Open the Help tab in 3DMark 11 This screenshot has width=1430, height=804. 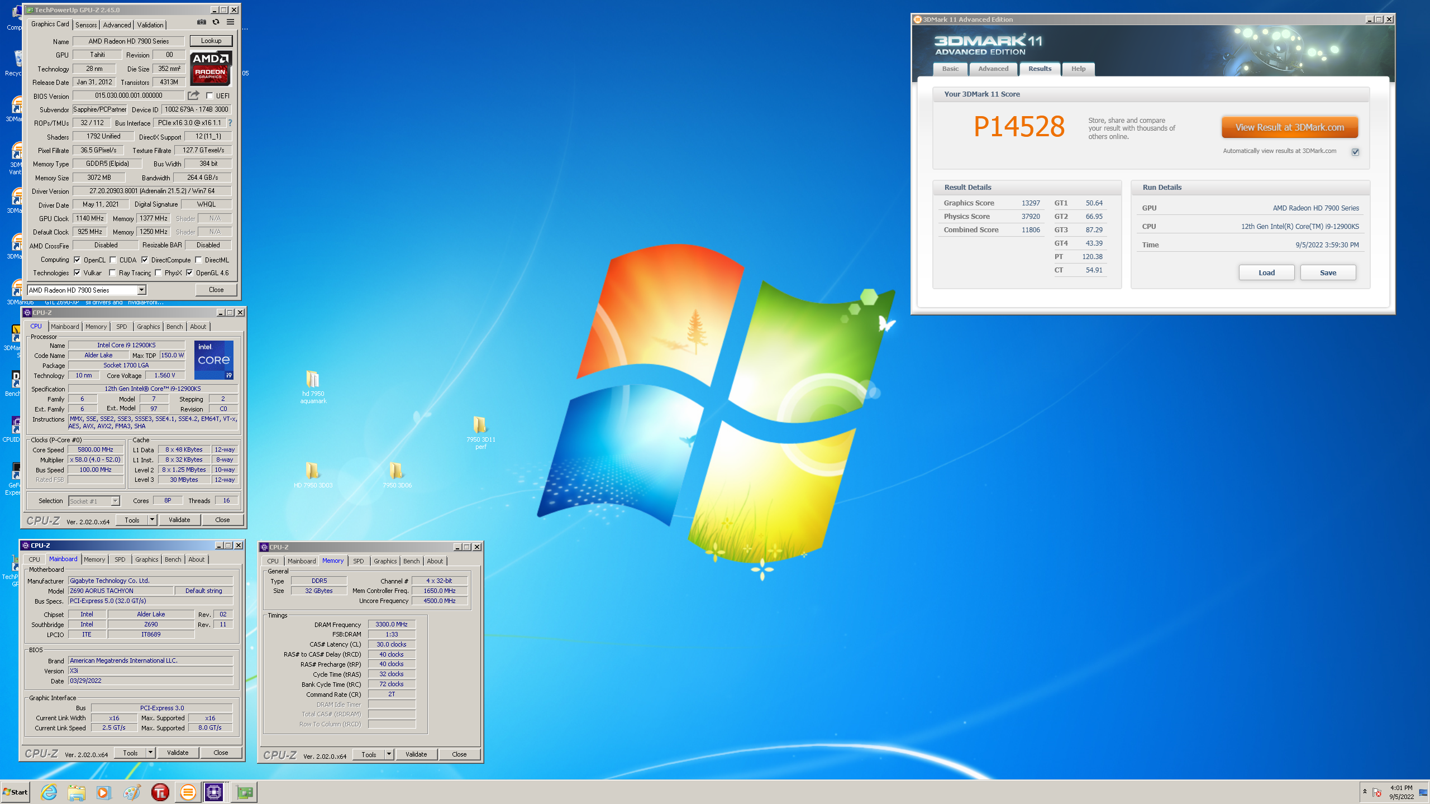coord(1079,69)
